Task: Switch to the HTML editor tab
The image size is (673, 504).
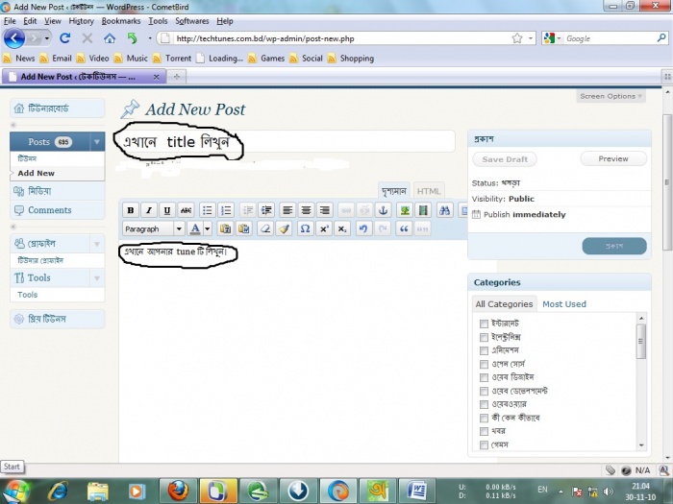Action: click(429, 192)
